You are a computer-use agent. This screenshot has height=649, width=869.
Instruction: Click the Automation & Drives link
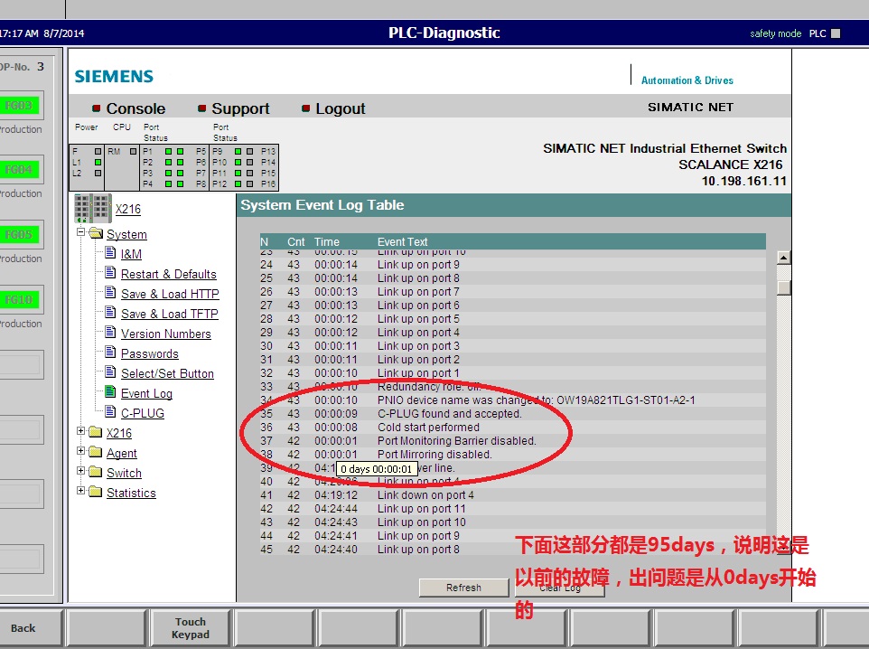tap(687, 80)
